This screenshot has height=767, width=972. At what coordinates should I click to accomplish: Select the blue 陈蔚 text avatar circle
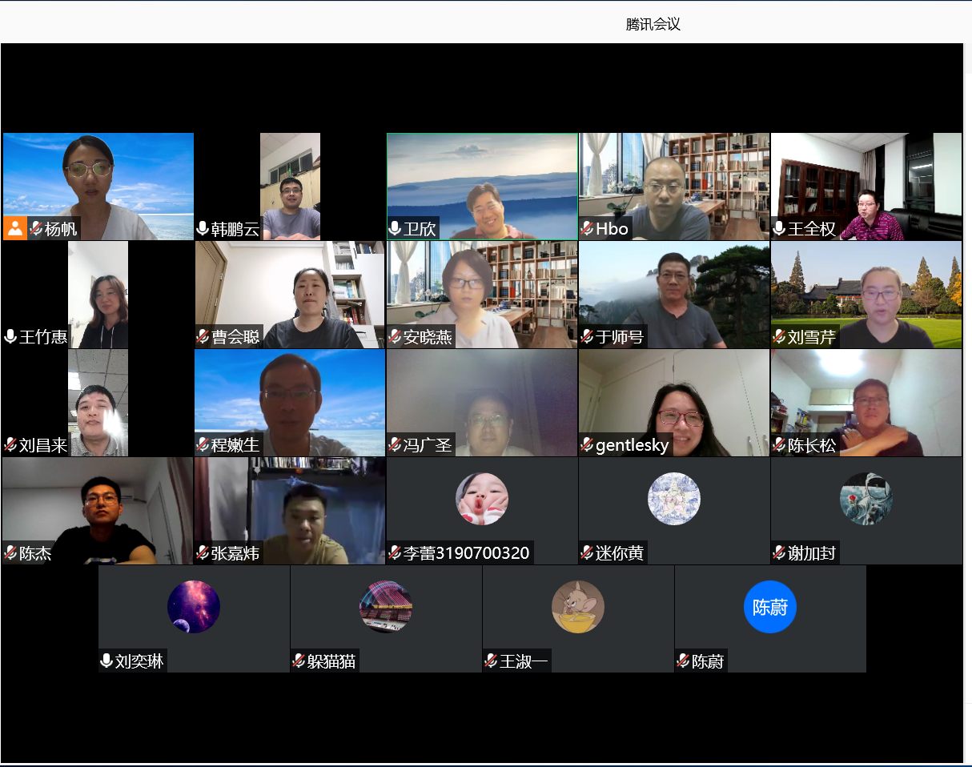[770, 607]
